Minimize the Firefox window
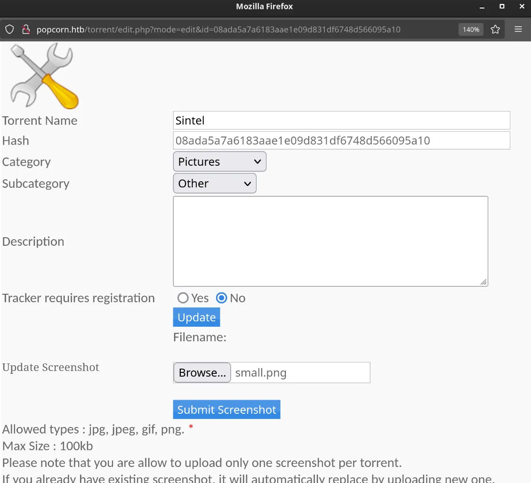 coord(482,7)
